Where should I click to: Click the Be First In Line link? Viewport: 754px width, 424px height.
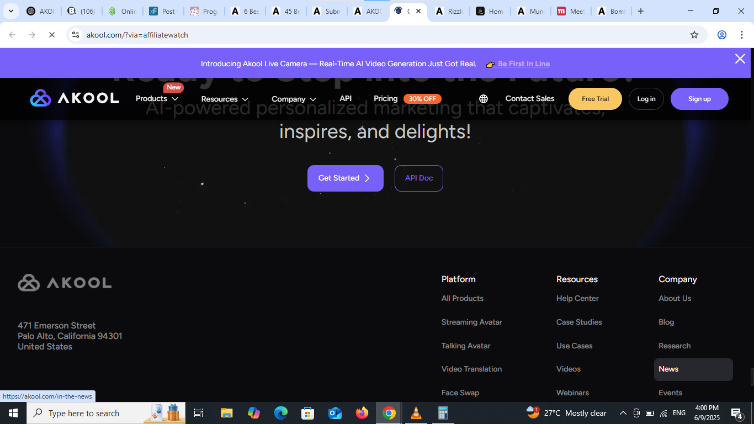click(524, 64)
